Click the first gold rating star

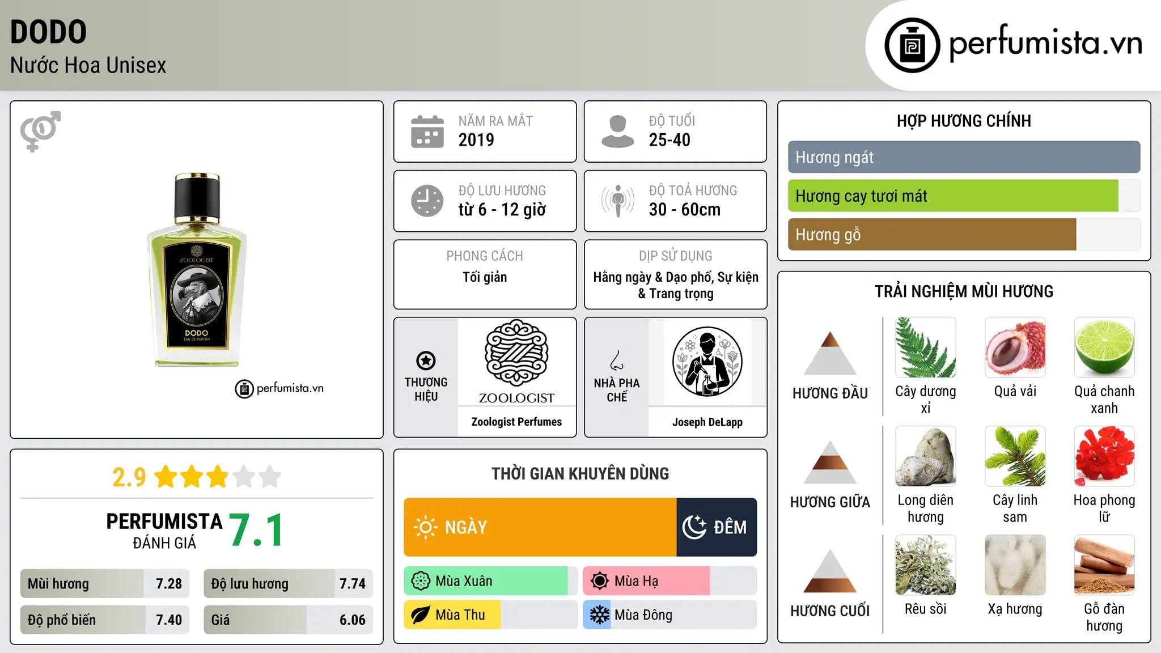click(x=166, y=477)
